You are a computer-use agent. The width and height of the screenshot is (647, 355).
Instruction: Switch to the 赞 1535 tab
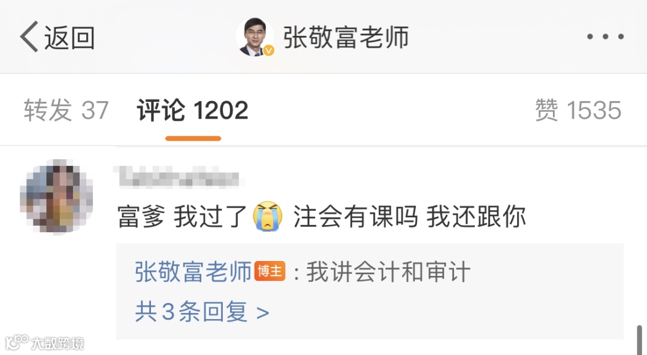point(578,110)
